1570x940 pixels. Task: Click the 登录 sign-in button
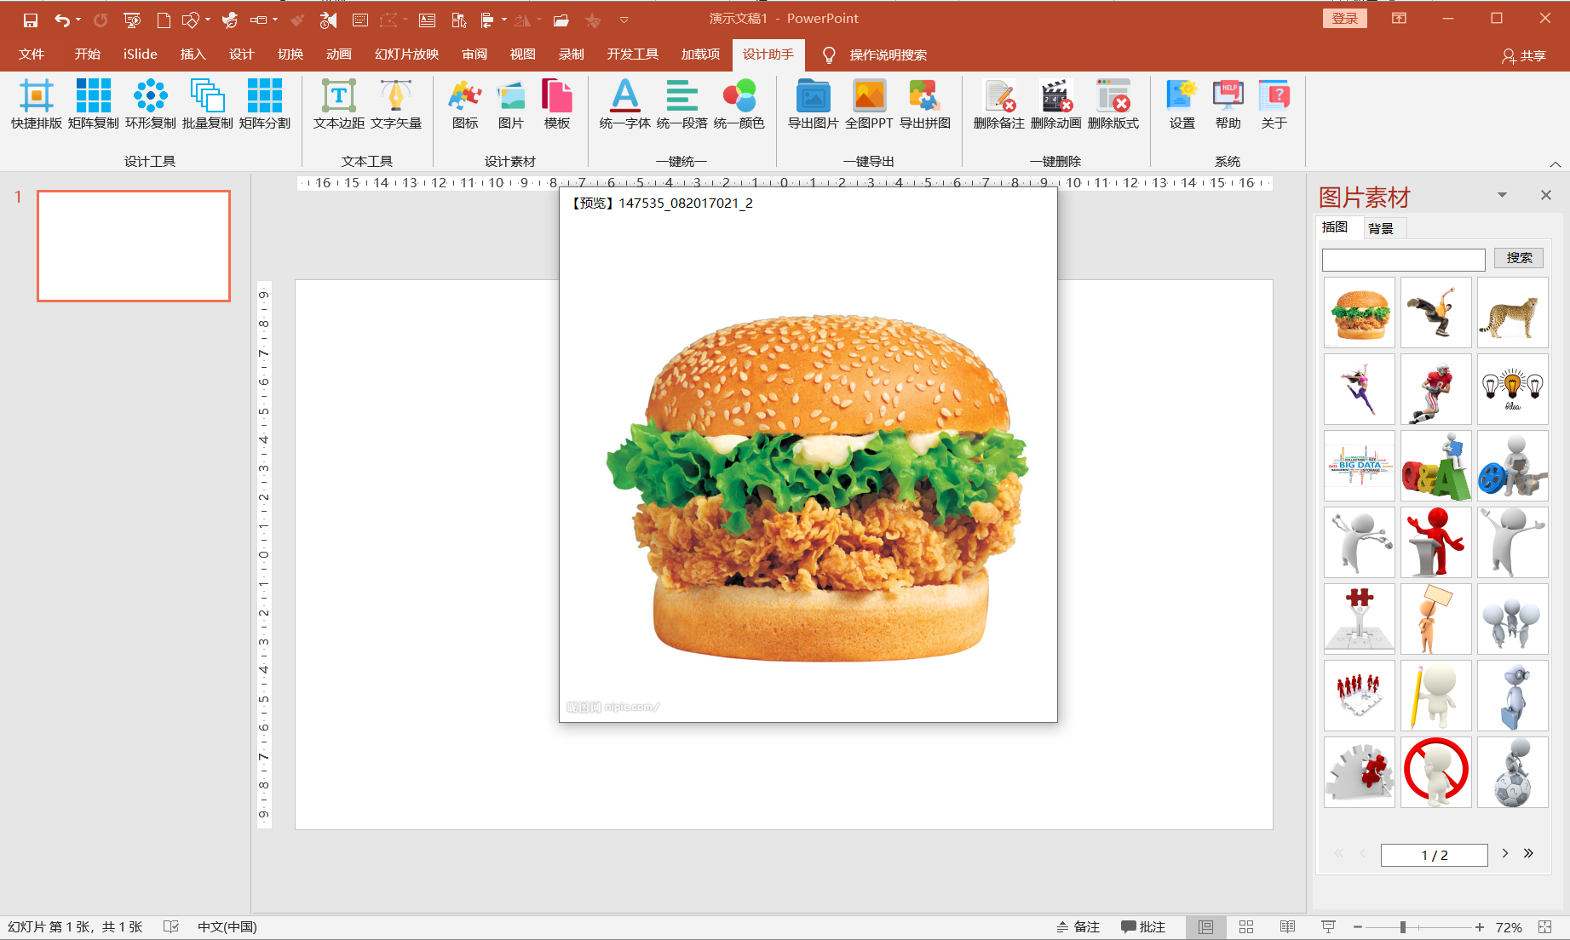[x=1345, y=19]
